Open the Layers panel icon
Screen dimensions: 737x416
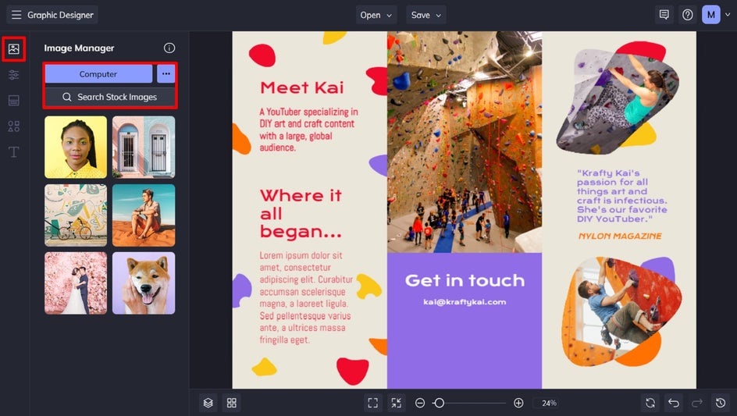[208, 403]
